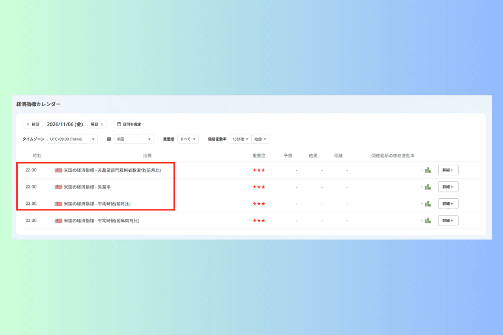Open the 15分後 price change dropdown

(240, 139)
